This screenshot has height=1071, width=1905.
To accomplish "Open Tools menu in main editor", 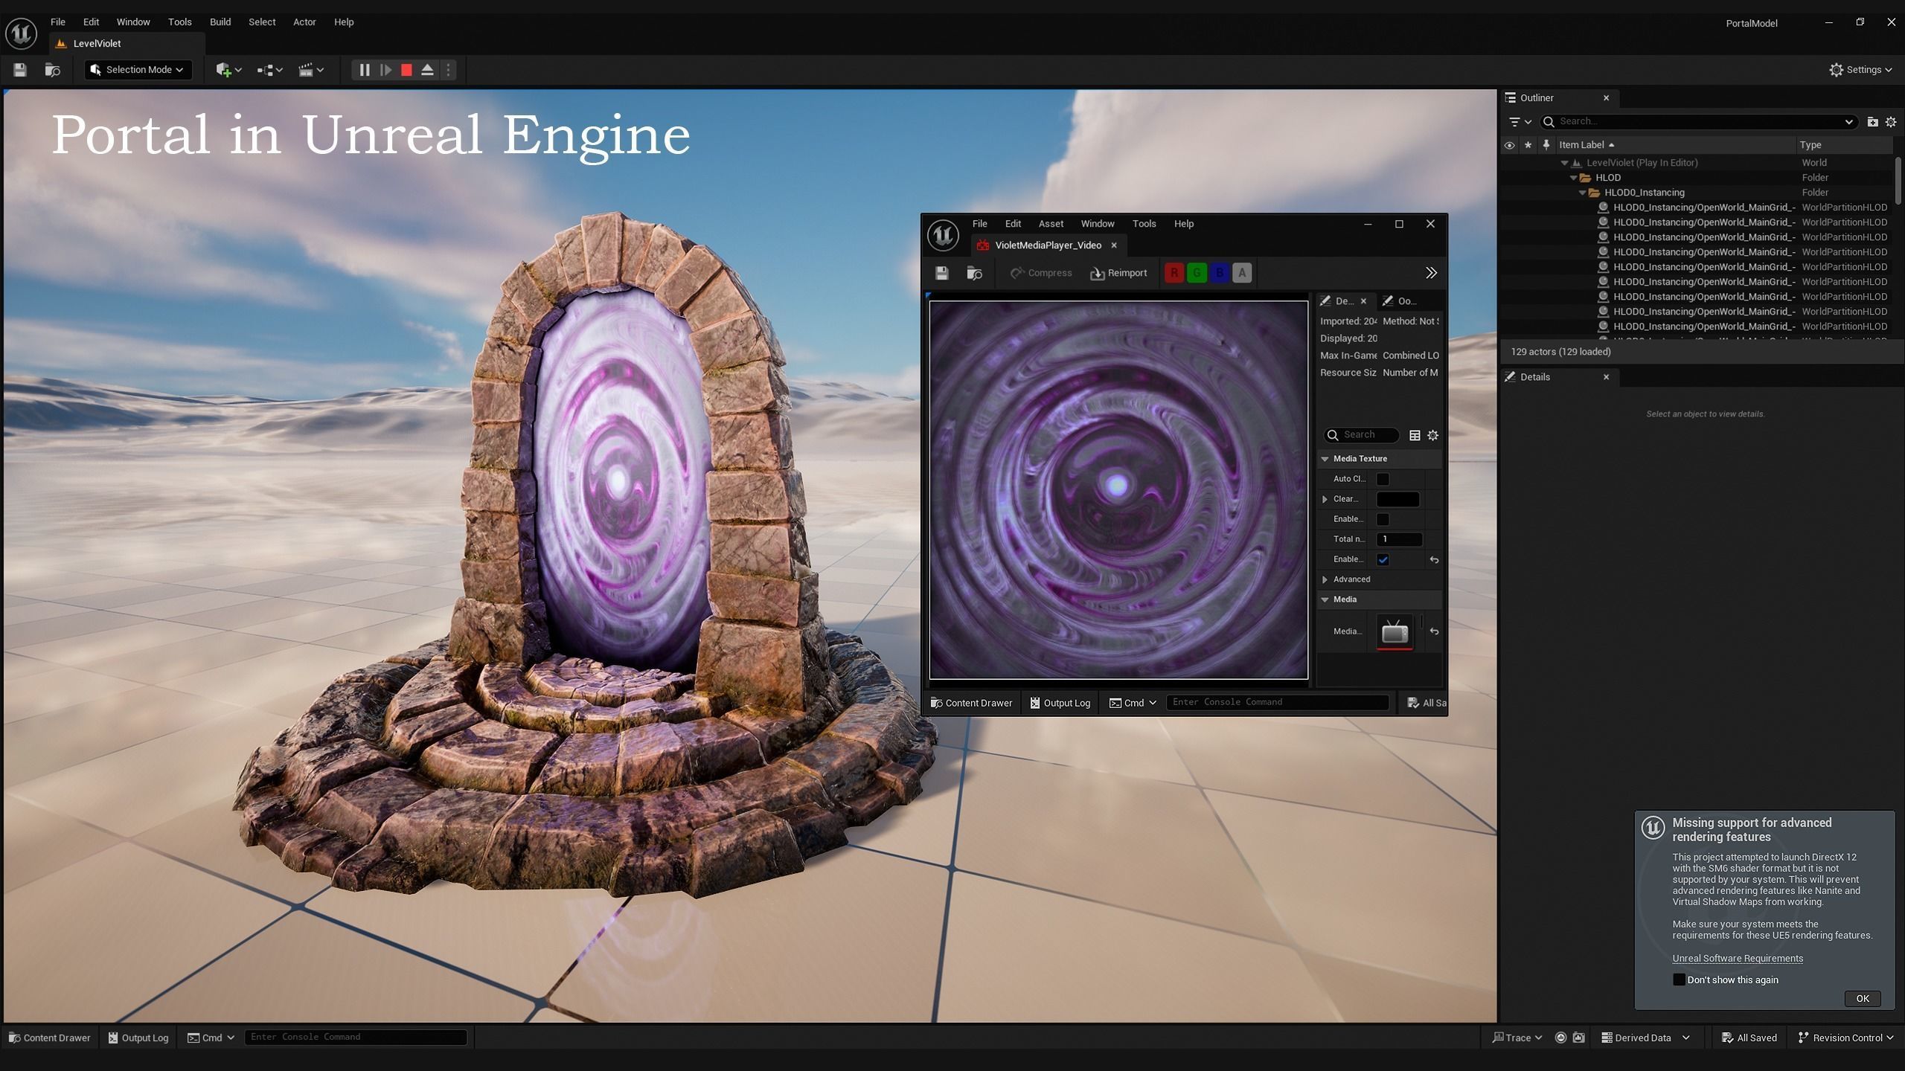I will tap(179, 22).
